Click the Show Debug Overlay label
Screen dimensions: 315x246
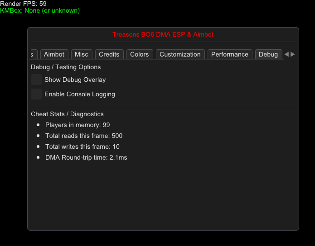75,80
